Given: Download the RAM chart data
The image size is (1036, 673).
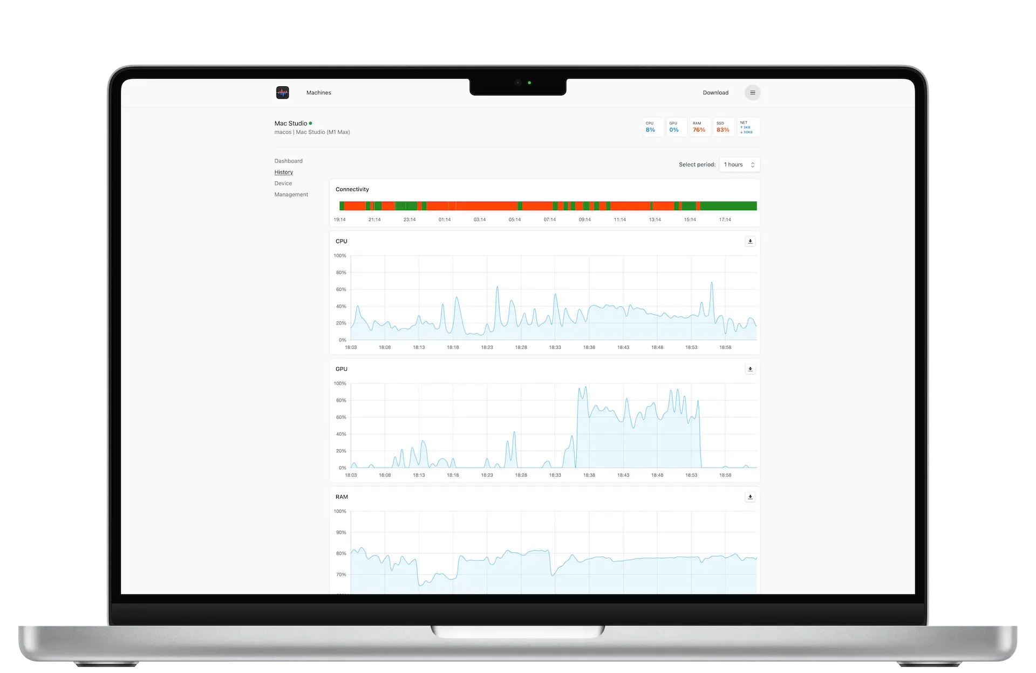Looking at the screenshot, I should [x=750, y=497].
